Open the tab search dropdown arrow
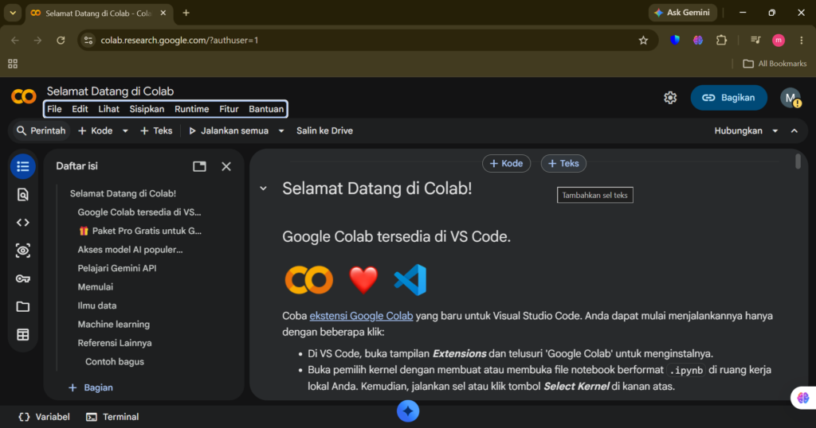Image resolution: width=816 pixels, height=428 pixels. click(x=13, y=13)
